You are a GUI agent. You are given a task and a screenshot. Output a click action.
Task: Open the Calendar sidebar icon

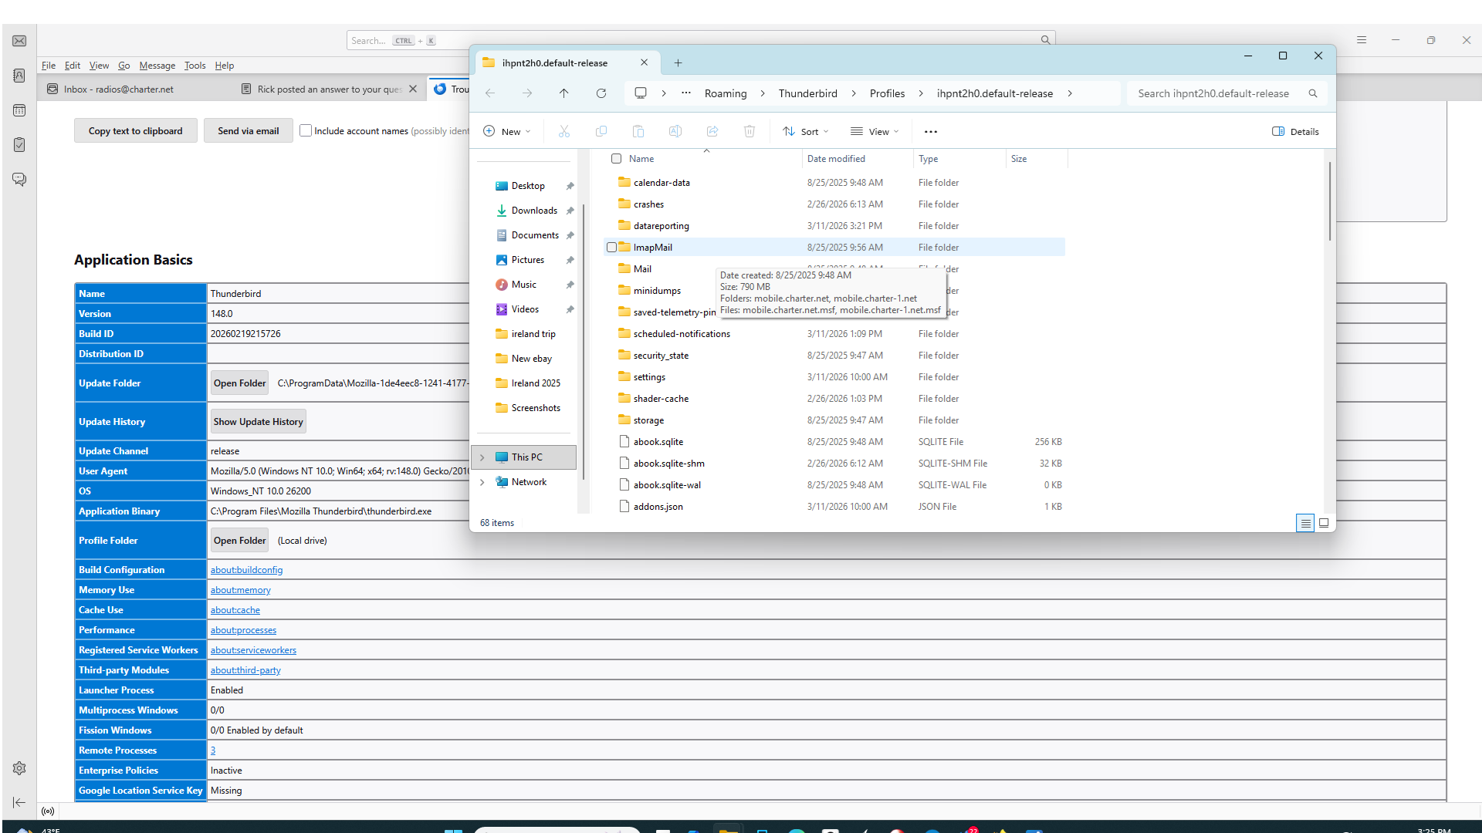(19, 110)
